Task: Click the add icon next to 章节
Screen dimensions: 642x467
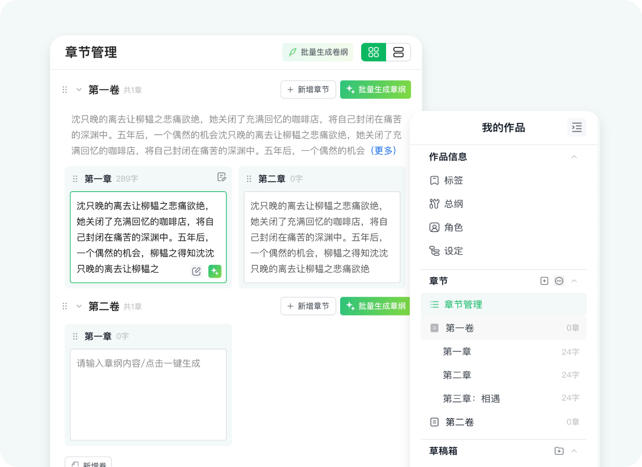Action: tap(544, 281)
